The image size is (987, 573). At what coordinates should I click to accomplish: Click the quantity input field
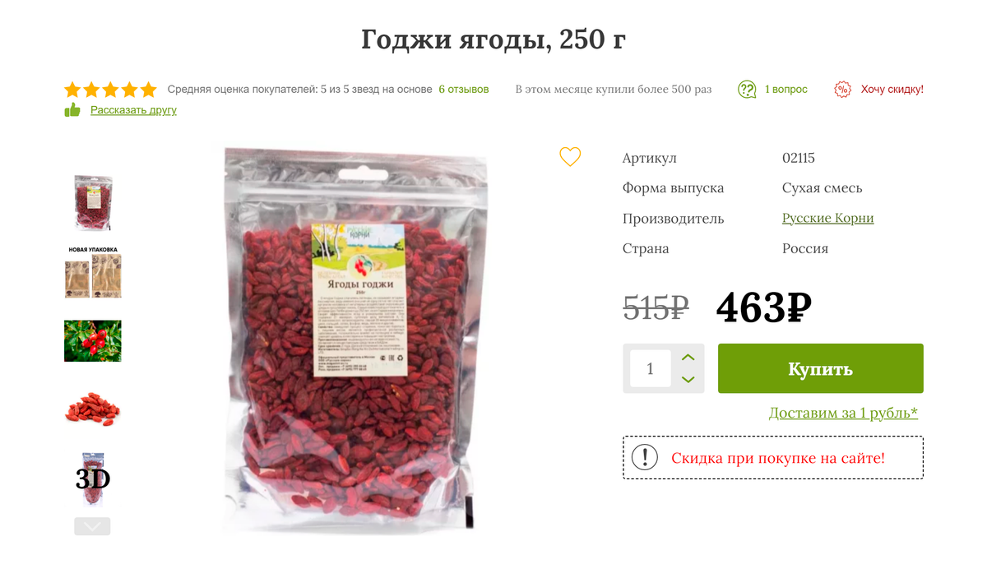point(651,368)
